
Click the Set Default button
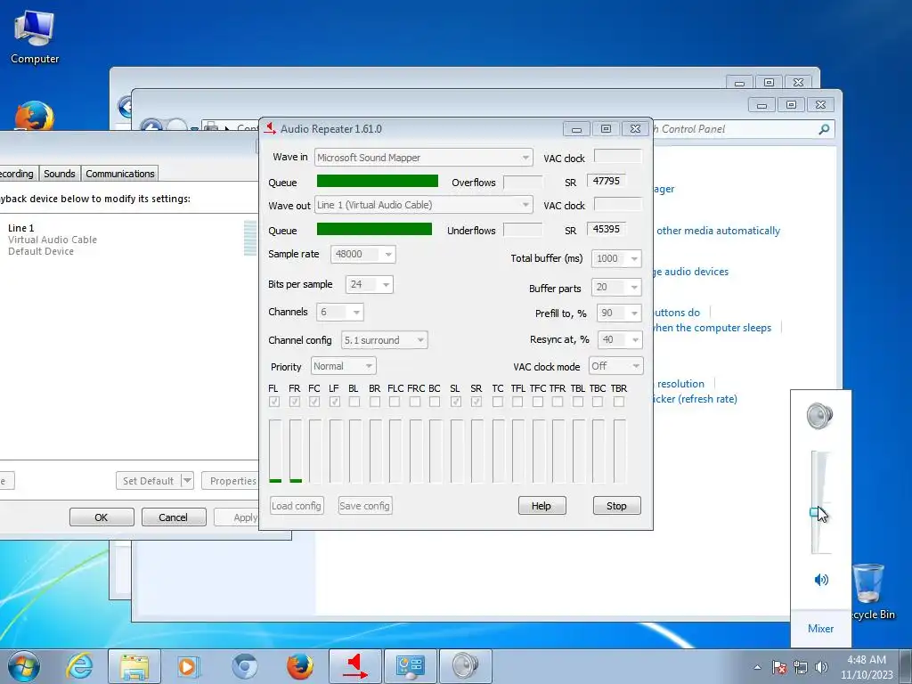click(149, 481)
